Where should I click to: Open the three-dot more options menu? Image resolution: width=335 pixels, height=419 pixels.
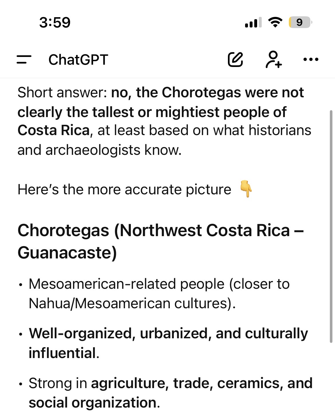pyautogui.click(x=311, y=60)
